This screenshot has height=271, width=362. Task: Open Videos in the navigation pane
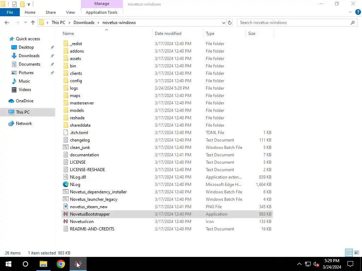(x=25, y=90)
